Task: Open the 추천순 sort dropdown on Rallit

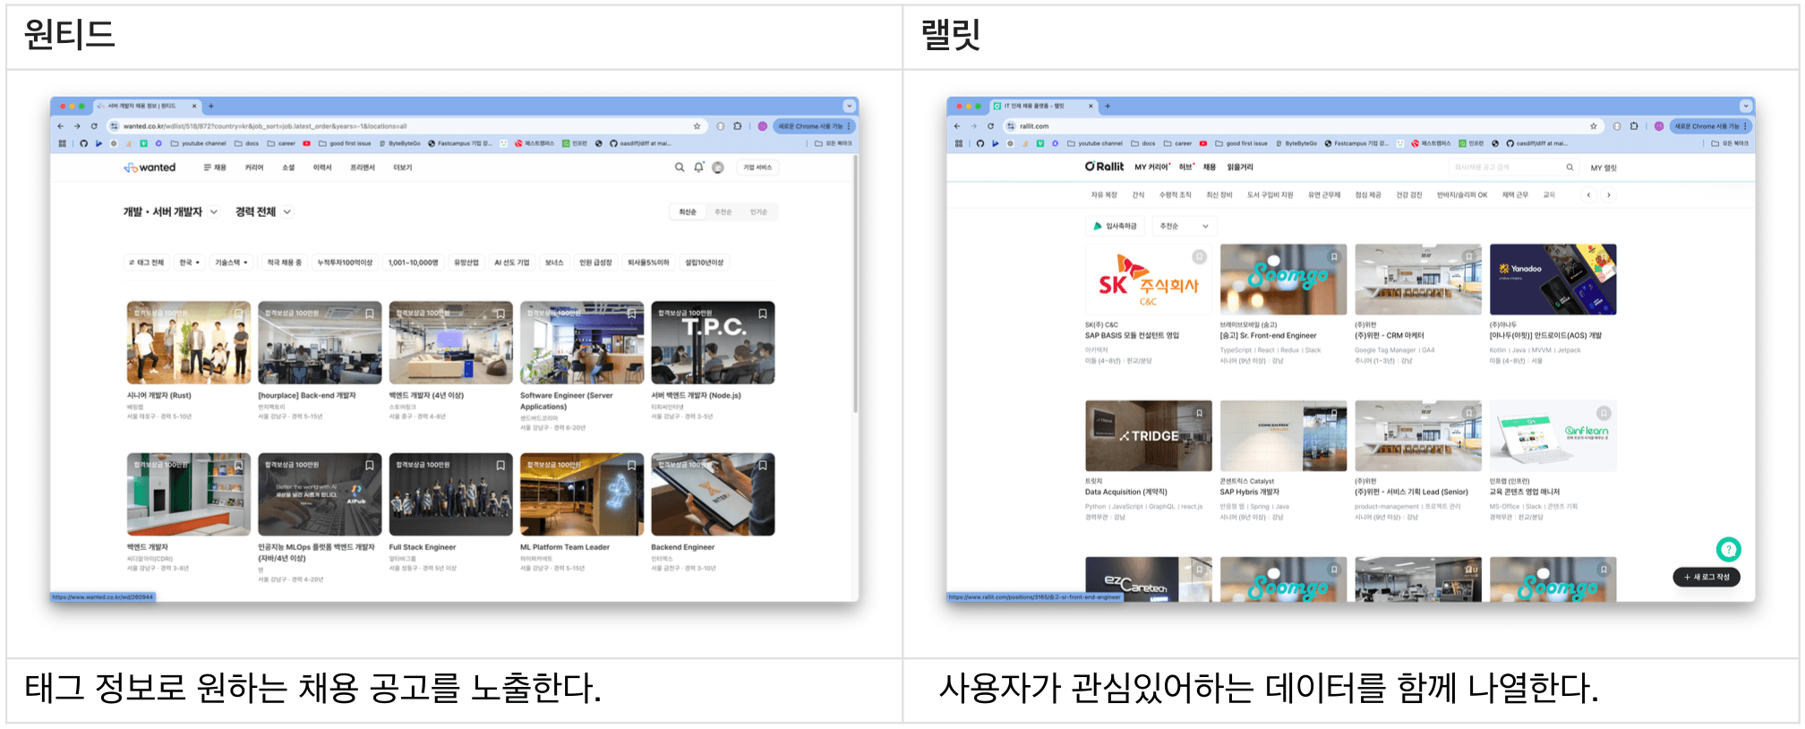Action: click(x=1182, y=227)
